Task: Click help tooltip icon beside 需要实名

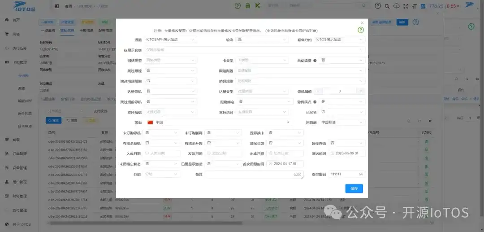Action: (x=315, y=101)
